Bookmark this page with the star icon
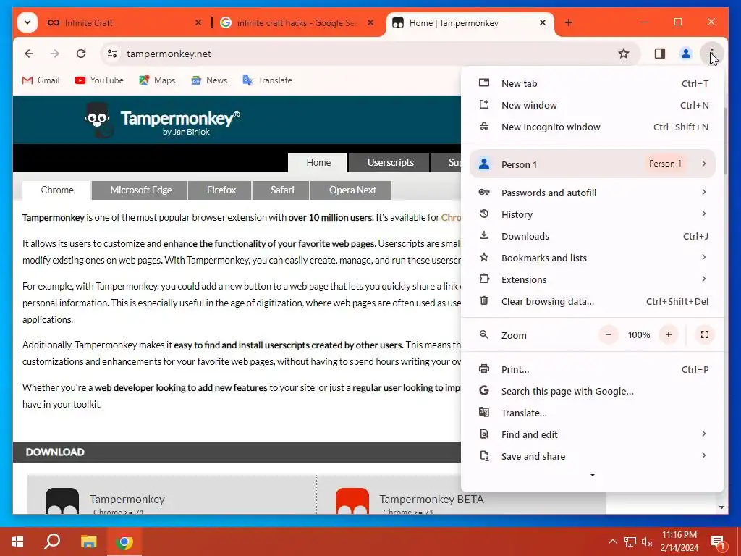This screenshot has height=556, width=741. pyautogui.click(x=624, y=54)
